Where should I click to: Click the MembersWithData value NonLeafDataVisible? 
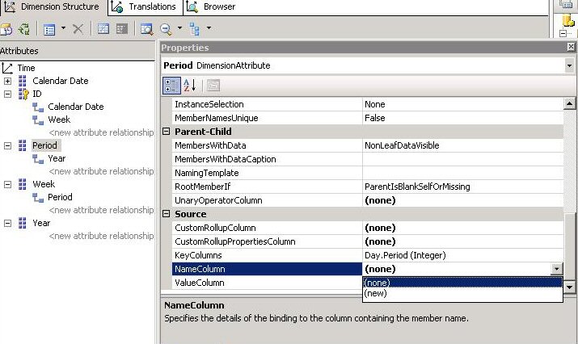point(462,145)
